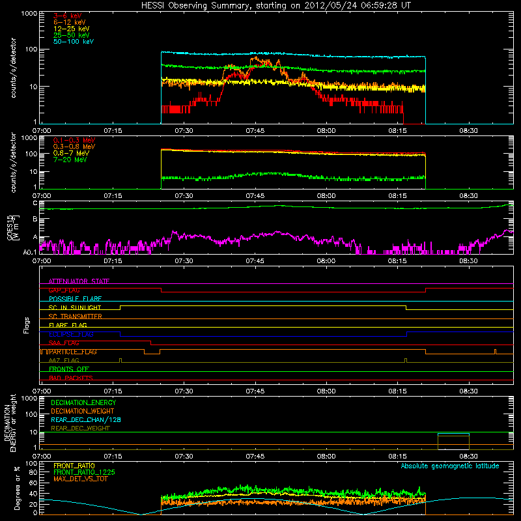Click the 07:15 tick under the top plot
521x521 pixels.
click(x=113, y=131)
